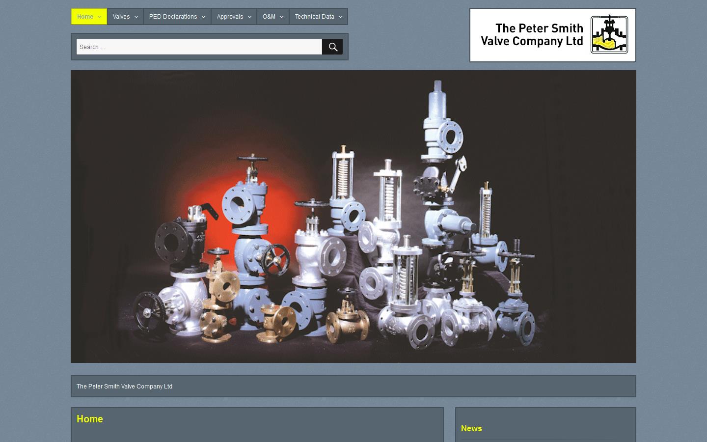Open the Technical Data menu item
This screenshot has width=707, height=442.
pos(314,16)
